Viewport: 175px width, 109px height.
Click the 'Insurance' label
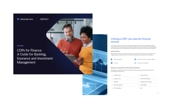click(116, 63)
